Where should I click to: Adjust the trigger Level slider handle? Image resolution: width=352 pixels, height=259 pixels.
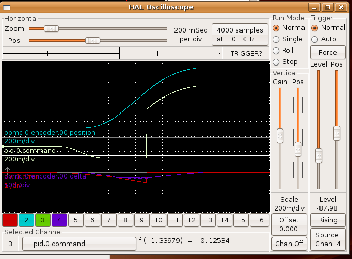[x=318, y=155]
